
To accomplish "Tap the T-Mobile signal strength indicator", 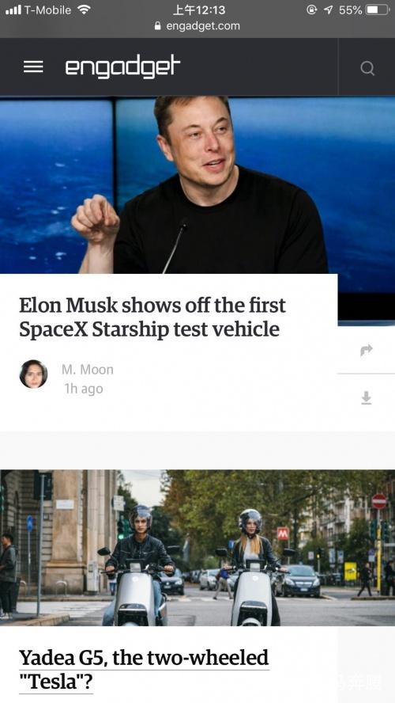I will [x=13, y=9].
